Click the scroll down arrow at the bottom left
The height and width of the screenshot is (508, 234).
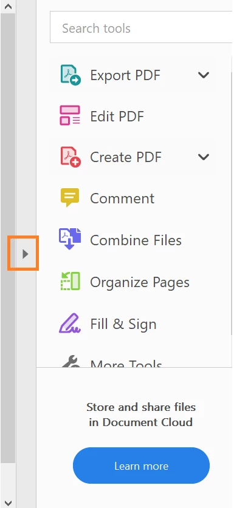tap(8, 503)
